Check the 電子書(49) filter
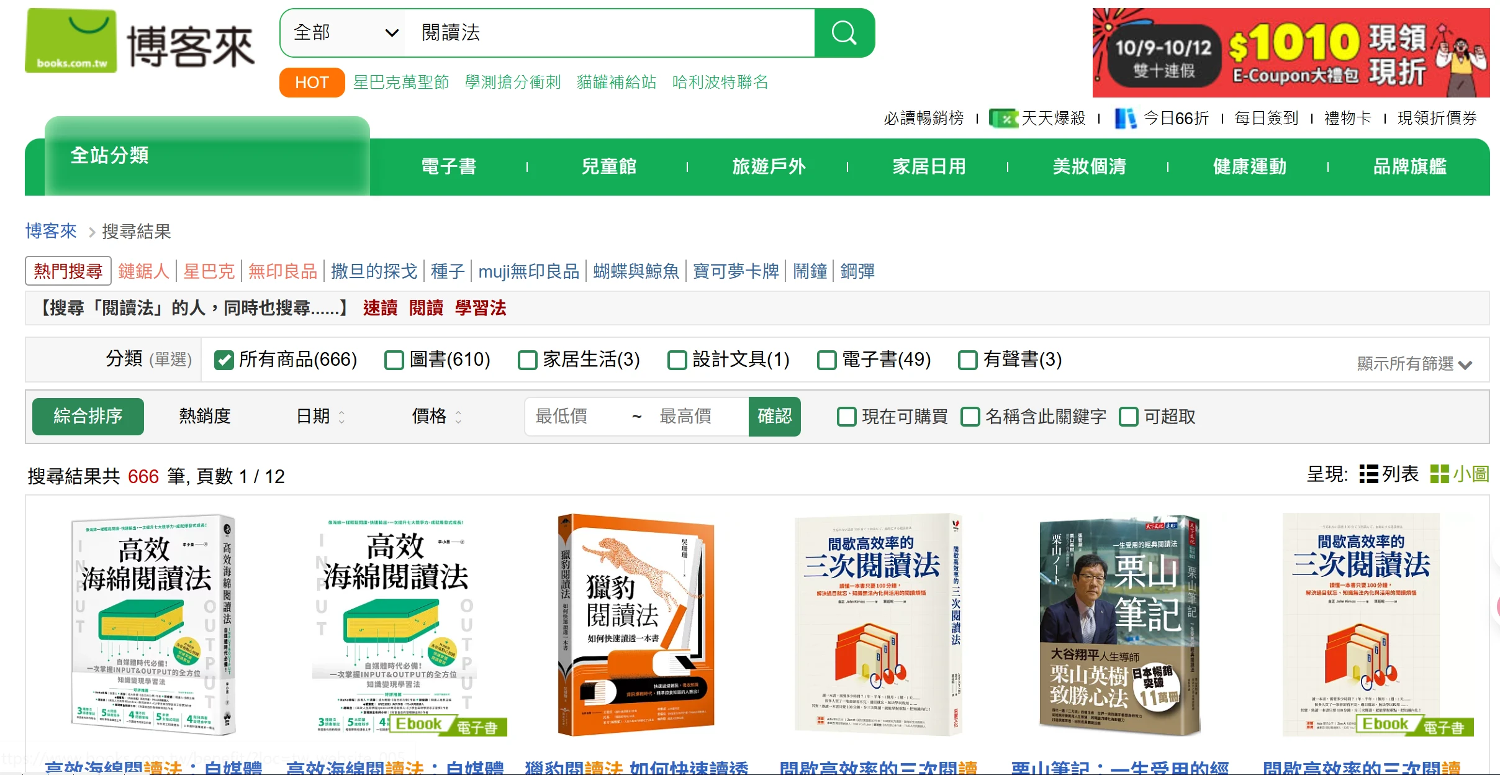 tap(826, 360)
